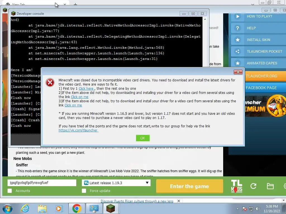286x214 pixels.
Task: Open Control Panel taskbar item
Action: pyautogui.click(x=94, y=208)
